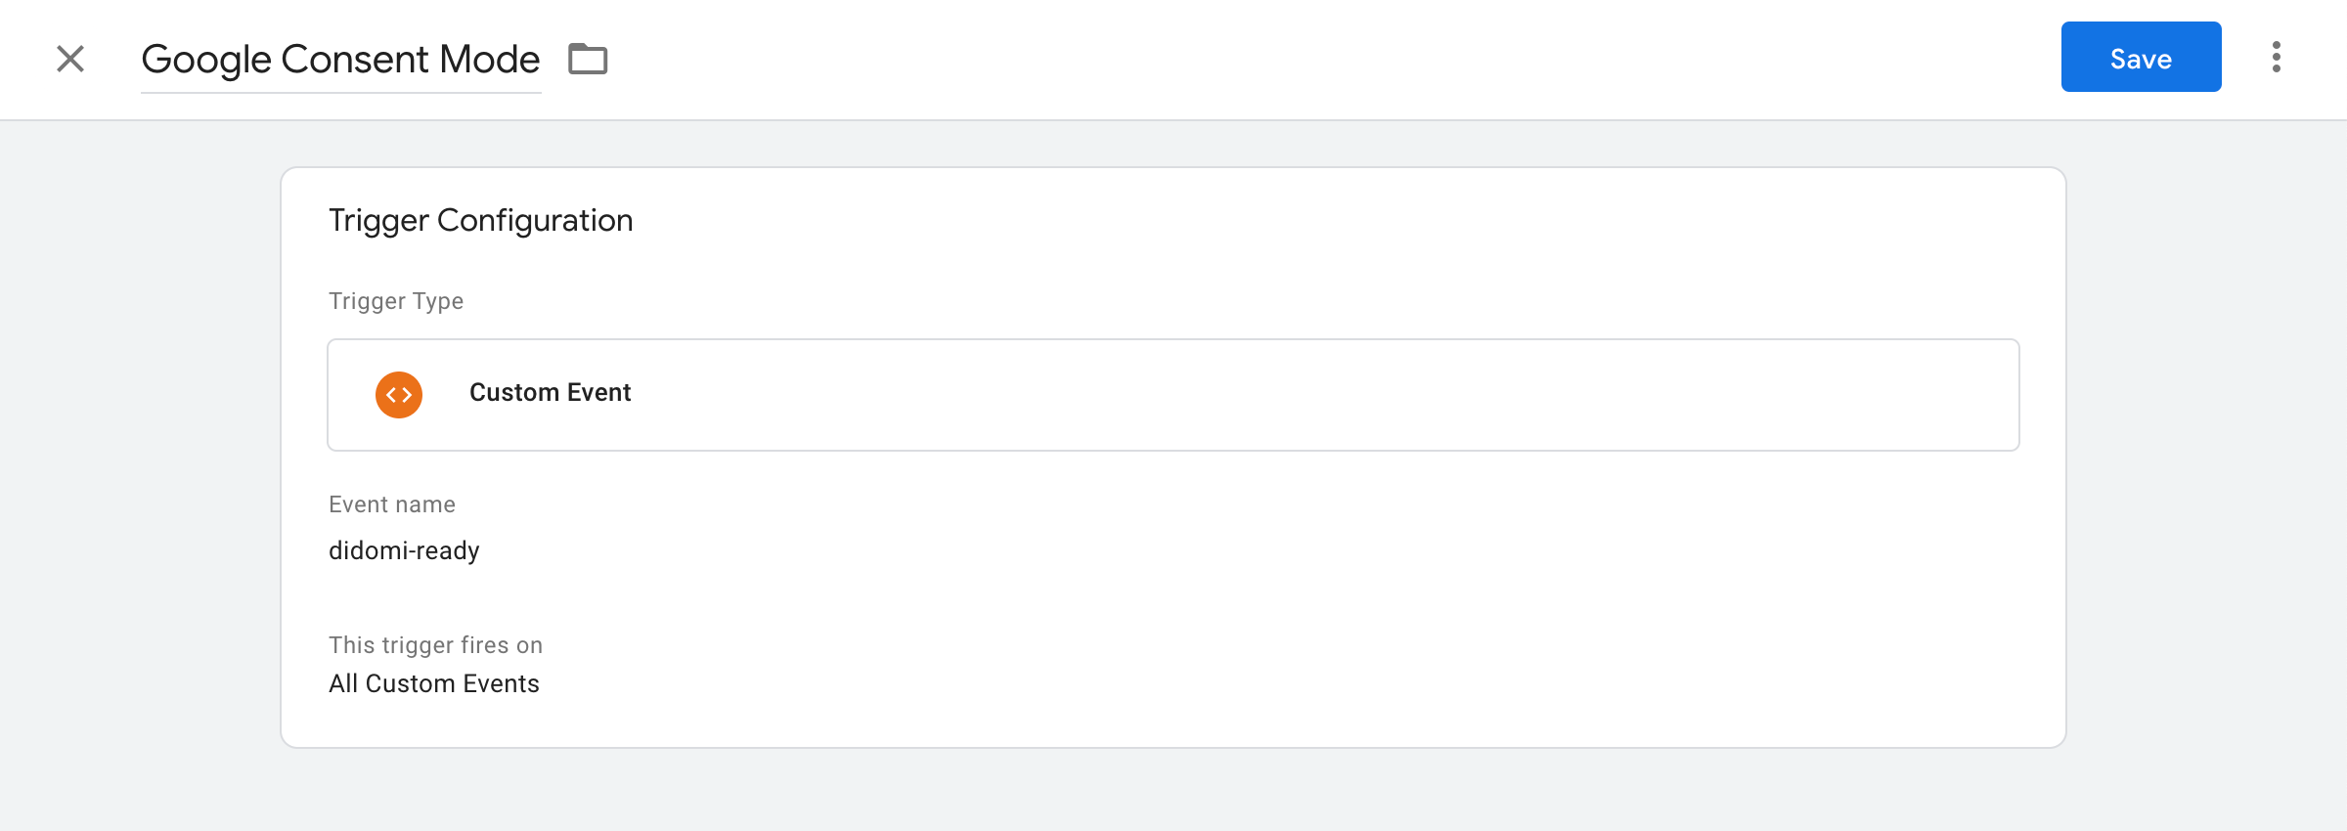Screen dimensions: 2347x831
Task: Click the Trigger Configuration heading
Action: pyautogui.click(x=480, y=220)
